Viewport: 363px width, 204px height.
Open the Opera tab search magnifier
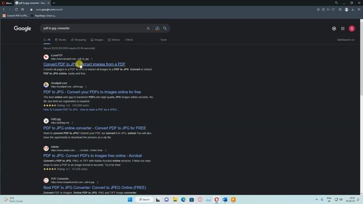point(336,3)
